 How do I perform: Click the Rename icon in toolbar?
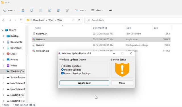pos(49,11)
